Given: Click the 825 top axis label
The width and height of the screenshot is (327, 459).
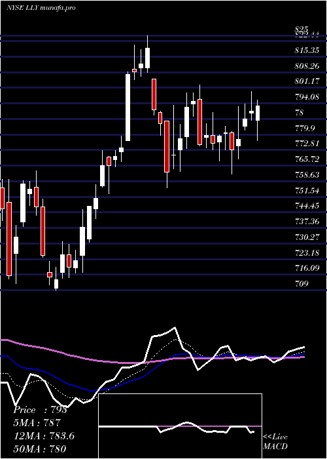Looking at the screenshot, I should click(301, 29).
